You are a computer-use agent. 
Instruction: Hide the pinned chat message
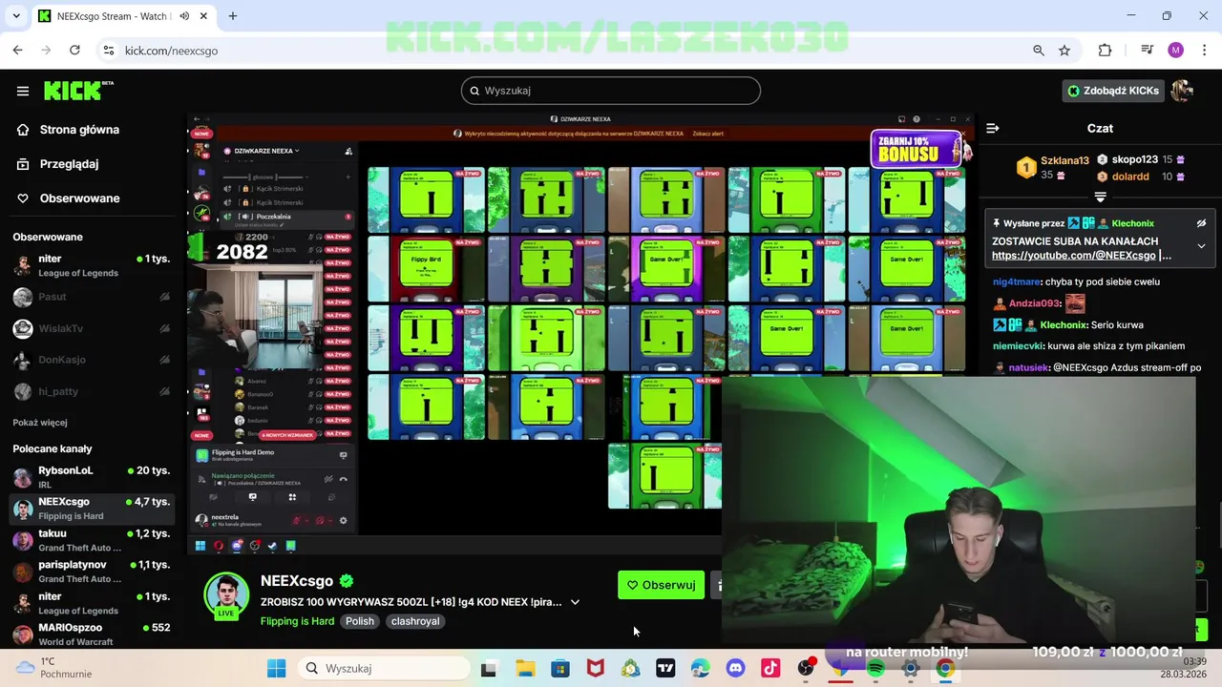(1201, 223)
